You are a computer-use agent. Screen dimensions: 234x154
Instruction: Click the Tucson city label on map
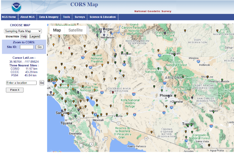(x=188, y=124)
